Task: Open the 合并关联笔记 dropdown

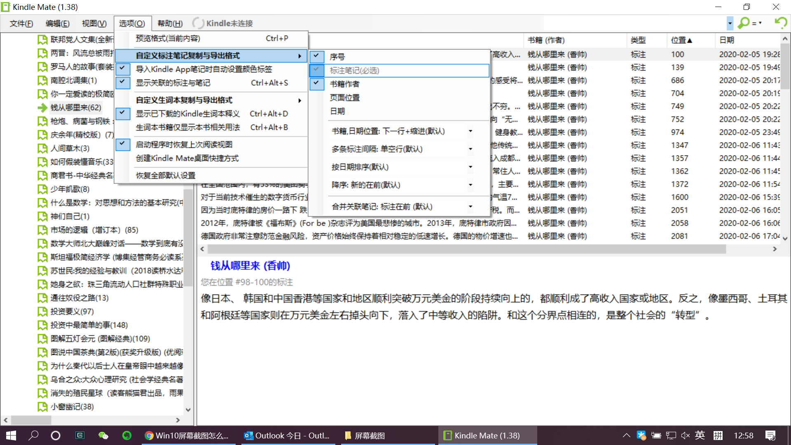Action: [x=470, y=207]
